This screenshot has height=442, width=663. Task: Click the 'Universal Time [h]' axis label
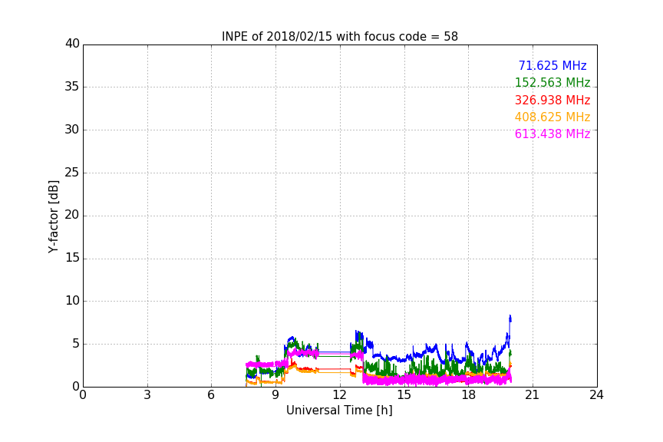[x=339, y=411]
